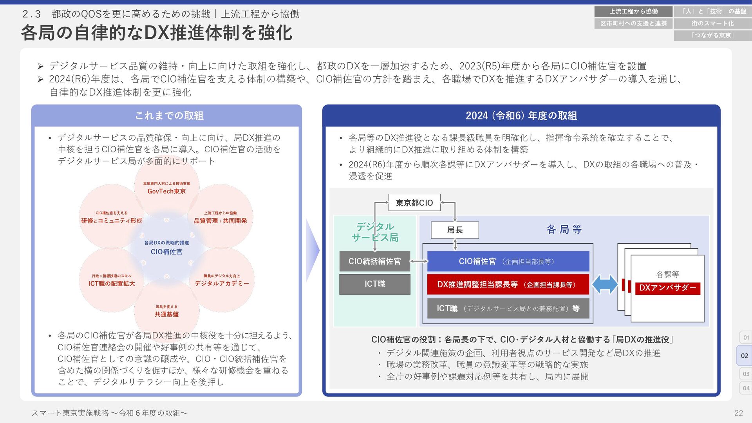Jump to section 04 in side index
The image size is (752, 423).
[x=746, y=388]
